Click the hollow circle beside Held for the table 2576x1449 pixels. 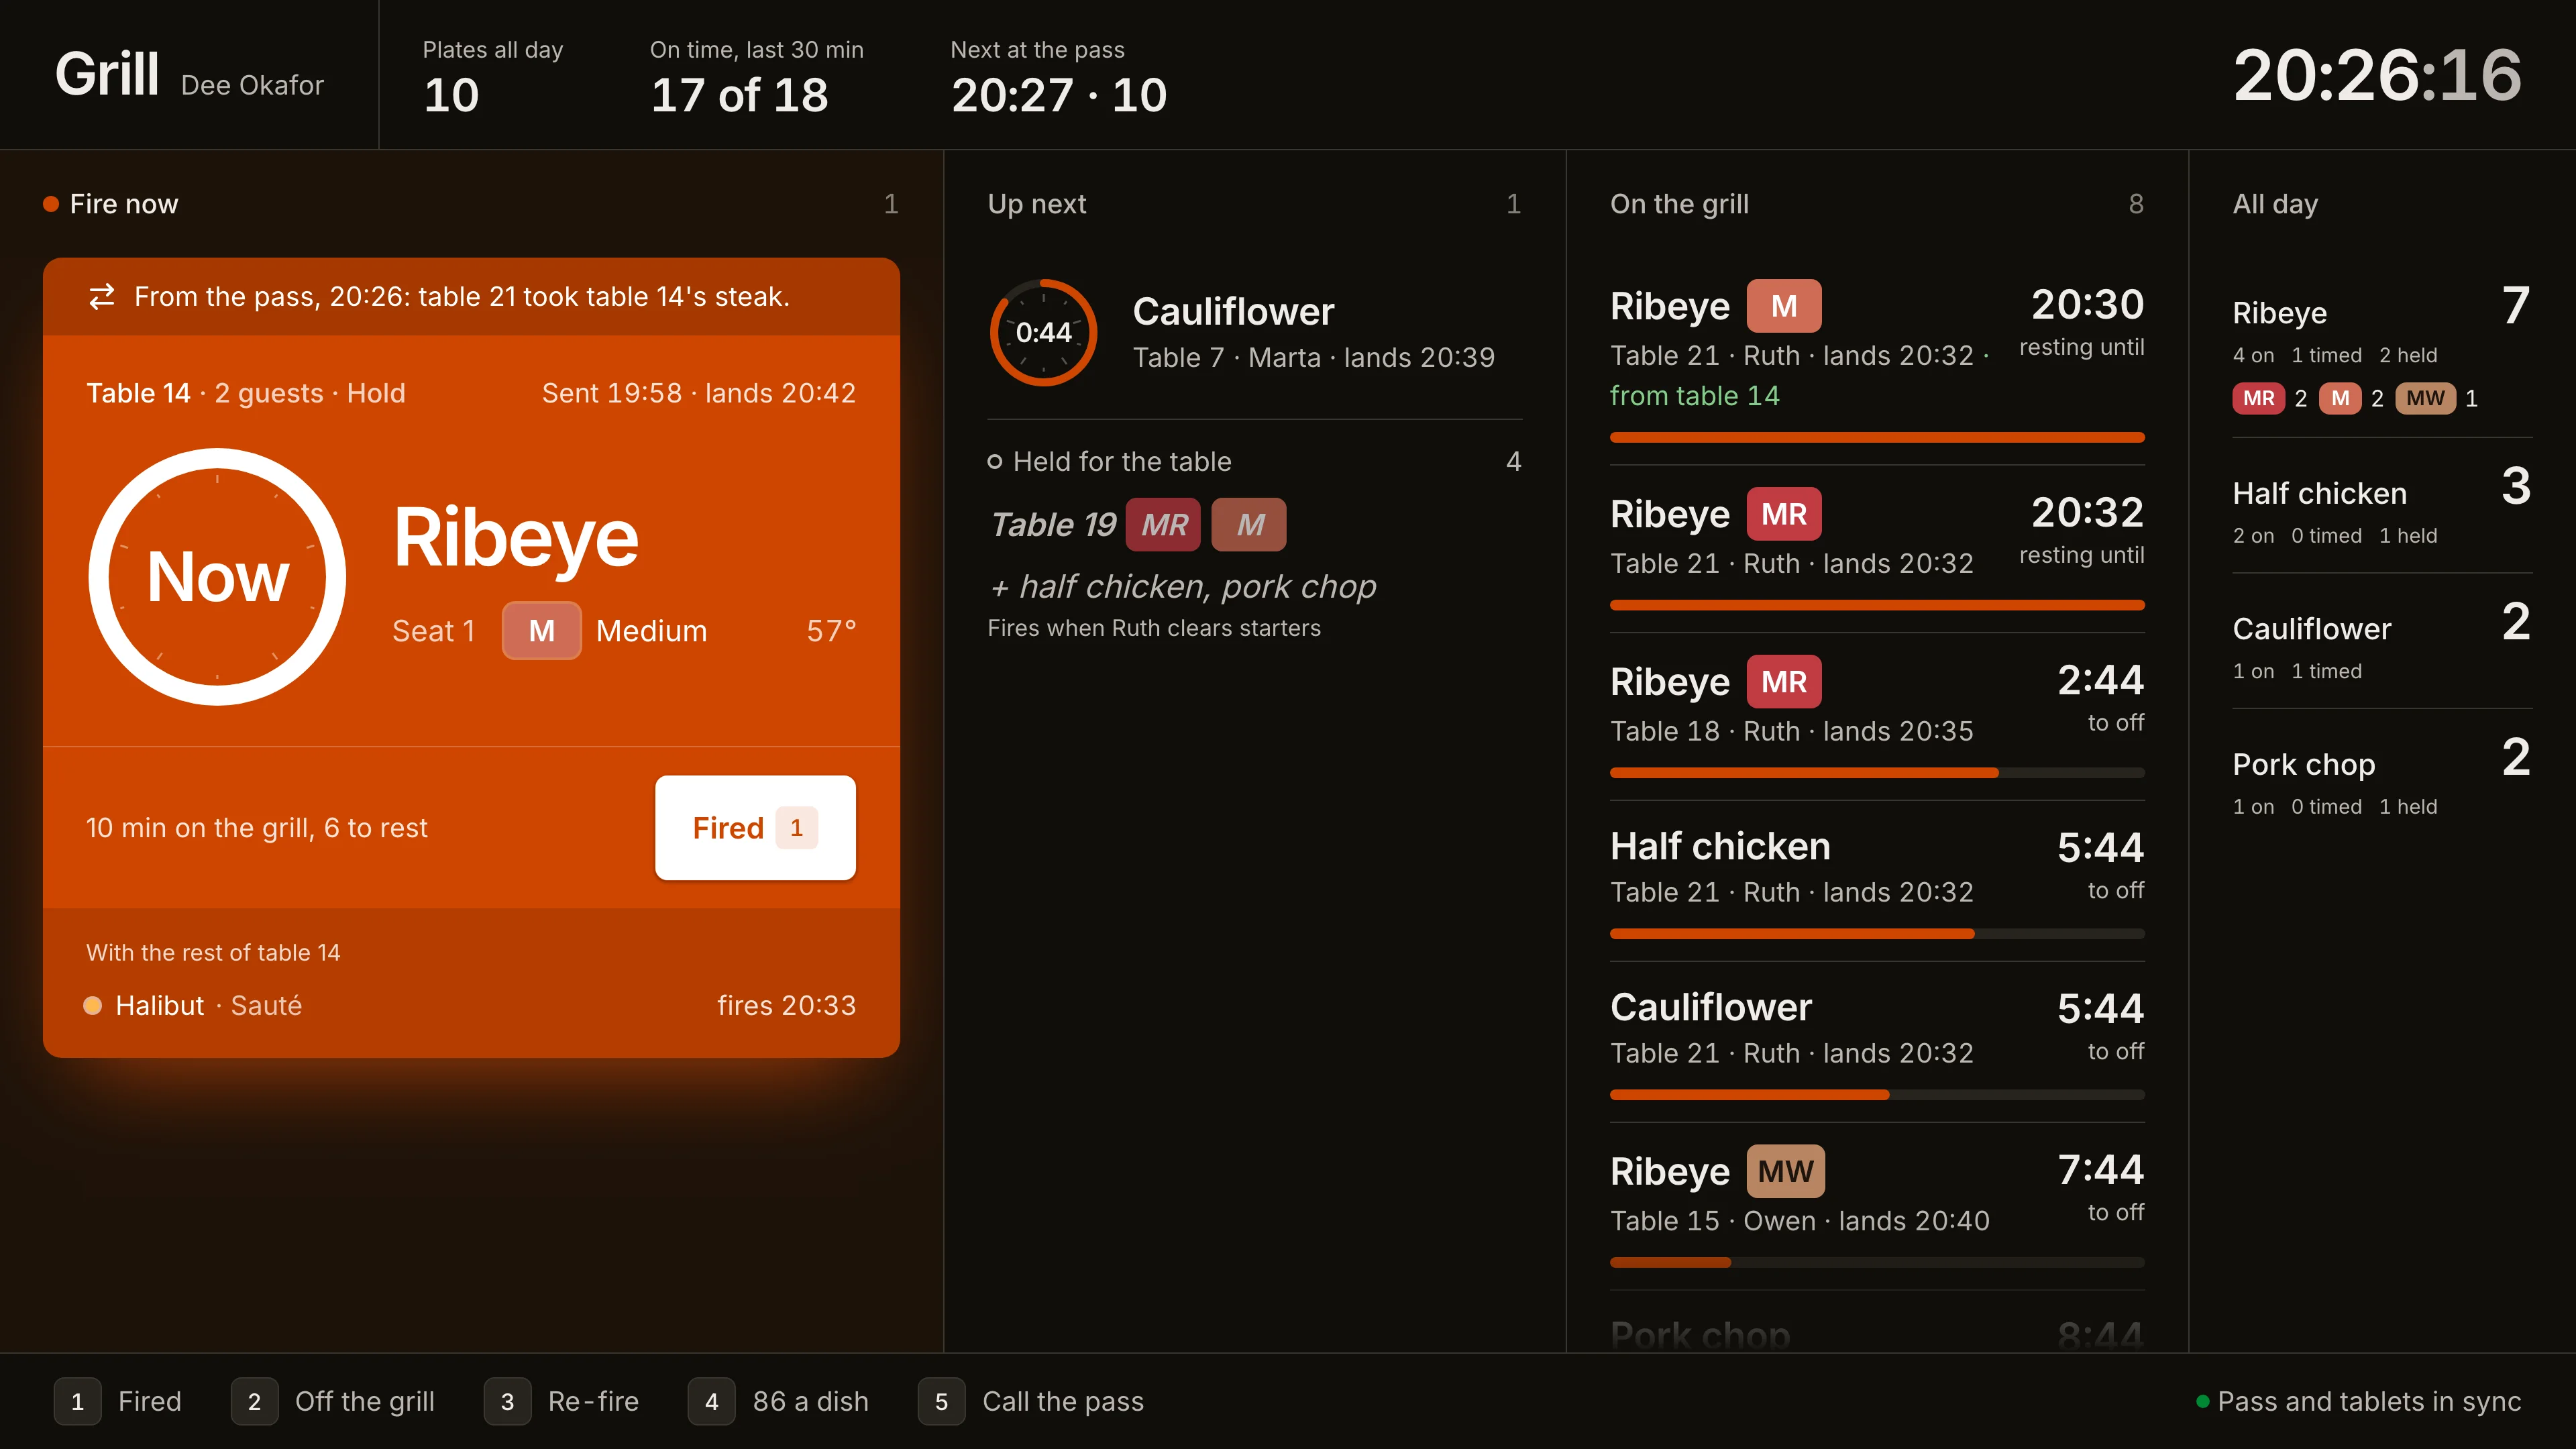[994, 461]
